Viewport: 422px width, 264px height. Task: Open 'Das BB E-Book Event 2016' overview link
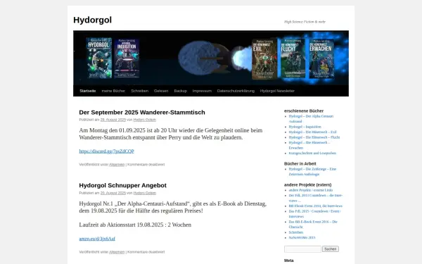coord(313,224)
